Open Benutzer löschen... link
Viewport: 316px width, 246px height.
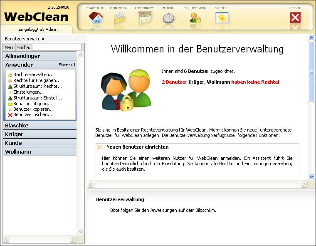point(33,114)
